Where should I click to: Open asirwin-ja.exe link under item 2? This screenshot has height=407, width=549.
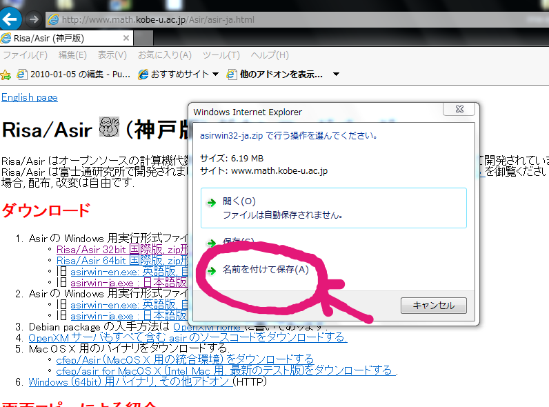pos(128,316)
